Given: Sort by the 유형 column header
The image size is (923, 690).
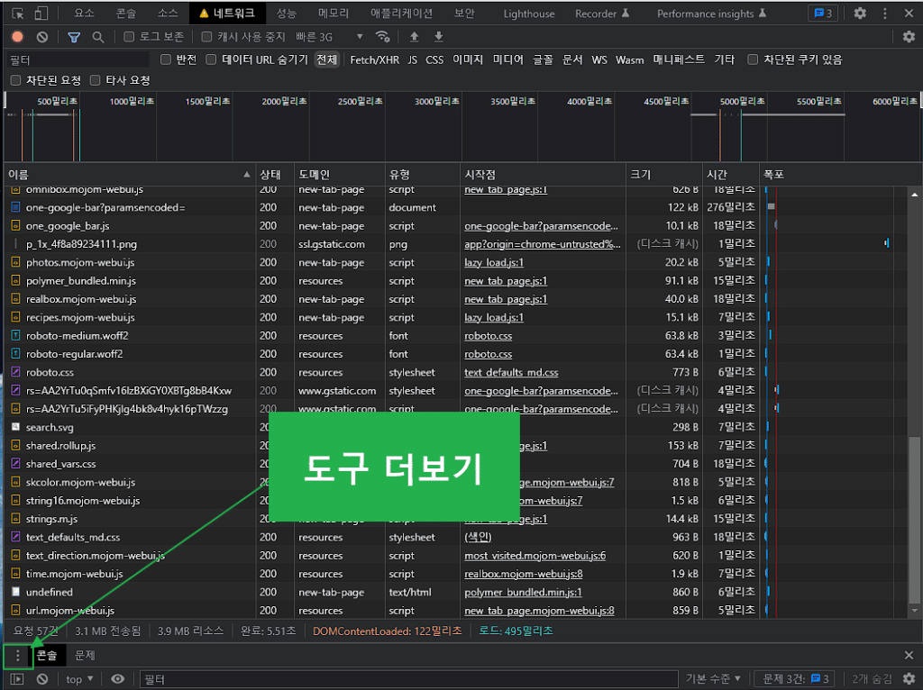Looking at the screenshot, I should point(422,175).
